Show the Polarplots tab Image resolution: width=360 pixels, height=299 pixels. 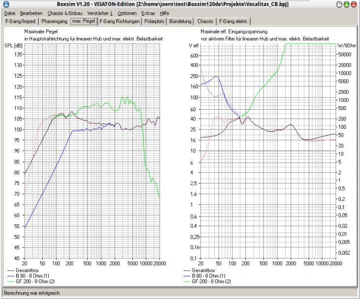point(155,22)
